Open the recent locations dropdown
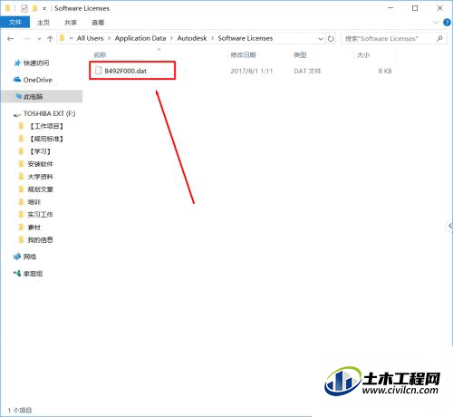 [x=39, y=39]
